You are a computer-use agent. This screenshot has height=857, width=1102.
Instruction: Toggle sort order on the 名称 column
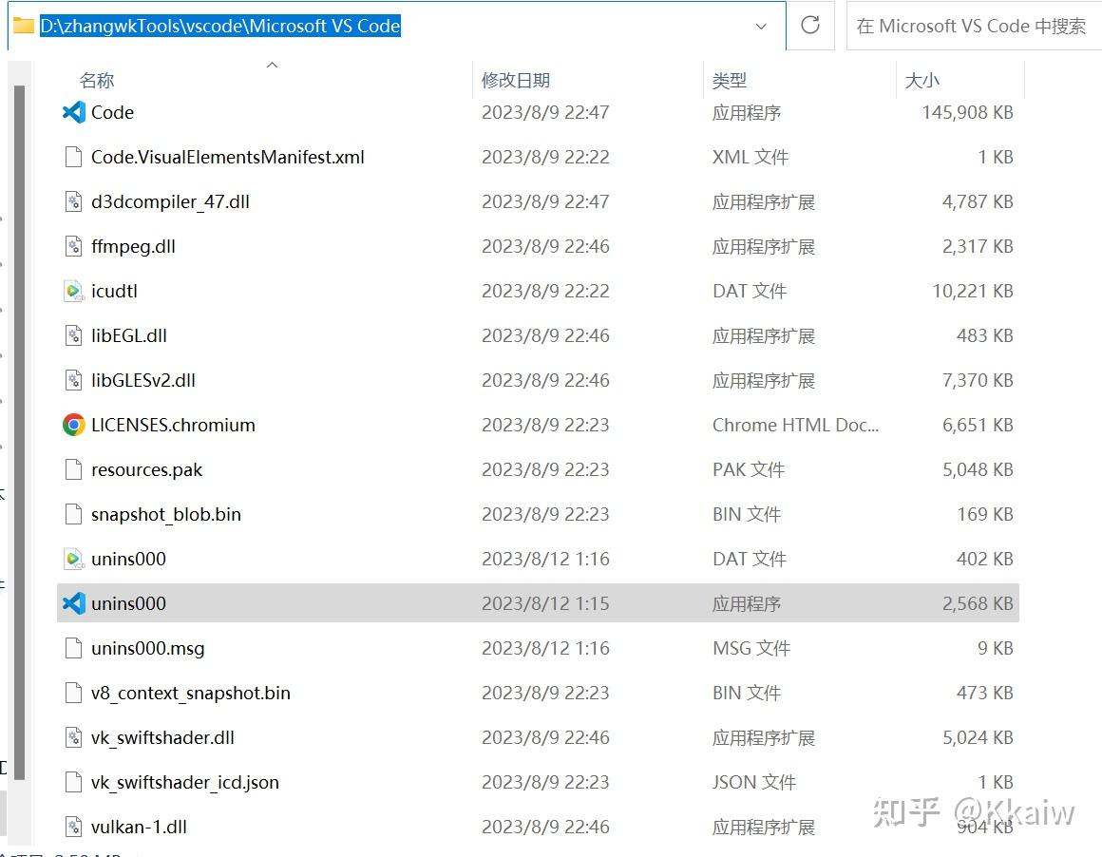pyautogui.click(x=96, y=80)
